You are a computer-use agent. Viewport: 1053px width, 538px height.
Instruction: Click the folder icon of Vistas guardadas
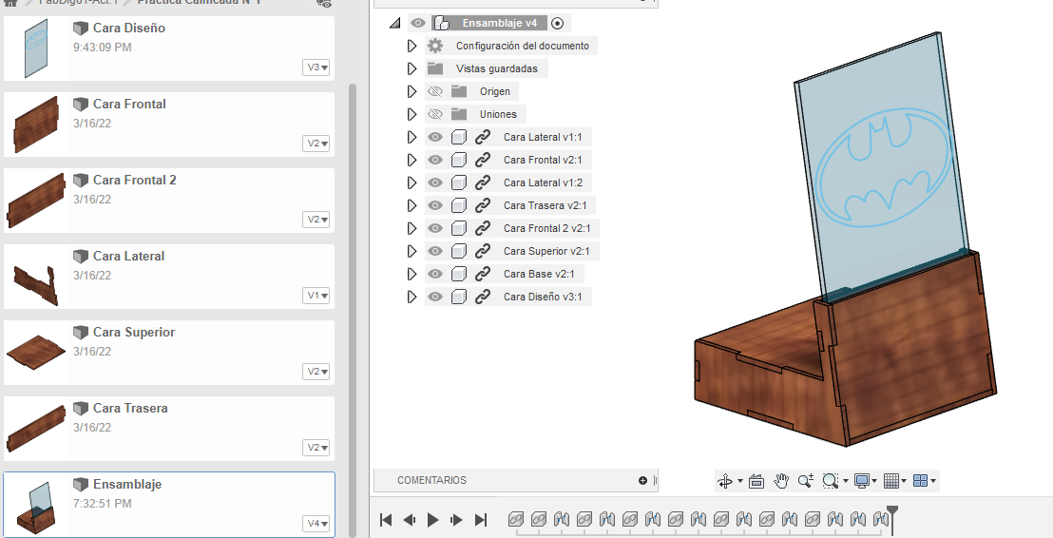(435, 68)
